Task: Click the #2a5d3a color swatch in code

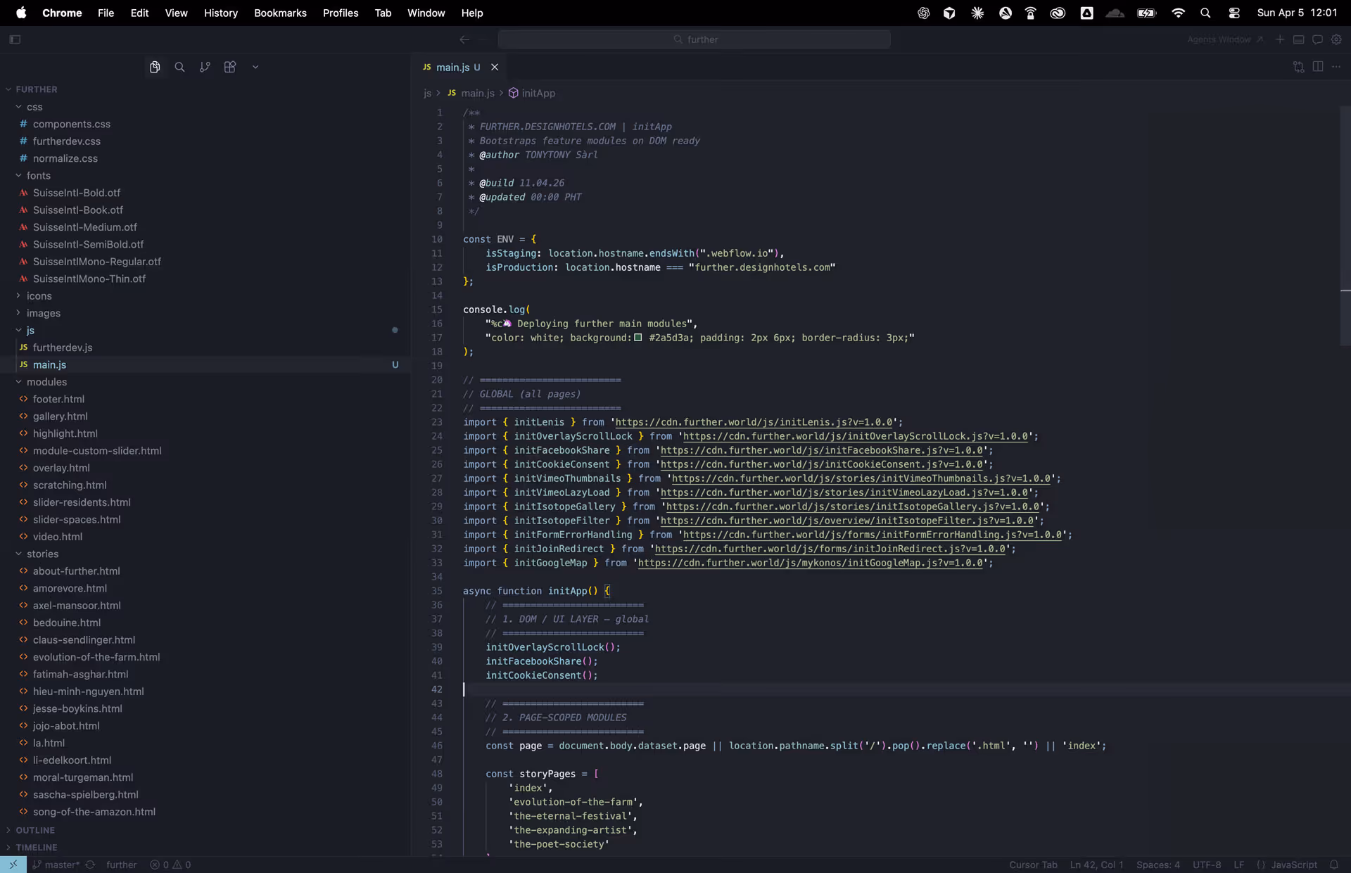Action: coord(638,338)
